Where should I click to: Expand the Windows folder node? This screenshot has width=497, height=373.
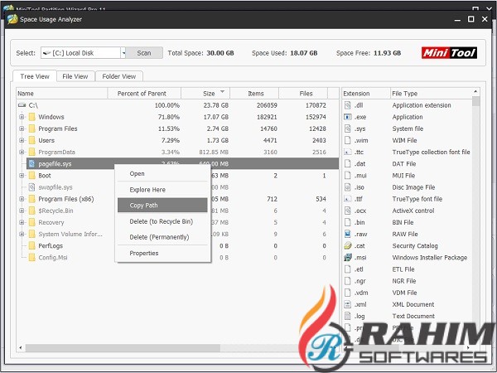(x=22, y=117)
